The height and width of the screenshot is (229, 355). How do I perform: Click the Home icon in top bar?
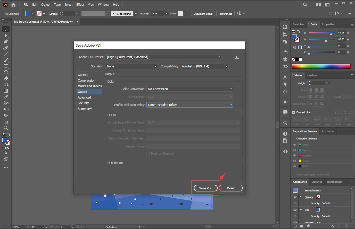click(x=13, y=5)
